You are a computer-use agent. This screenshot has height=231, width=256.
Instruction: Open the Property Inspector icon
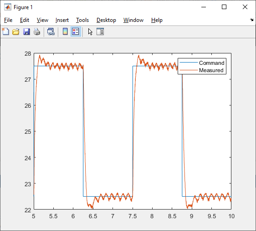point(100,31)
